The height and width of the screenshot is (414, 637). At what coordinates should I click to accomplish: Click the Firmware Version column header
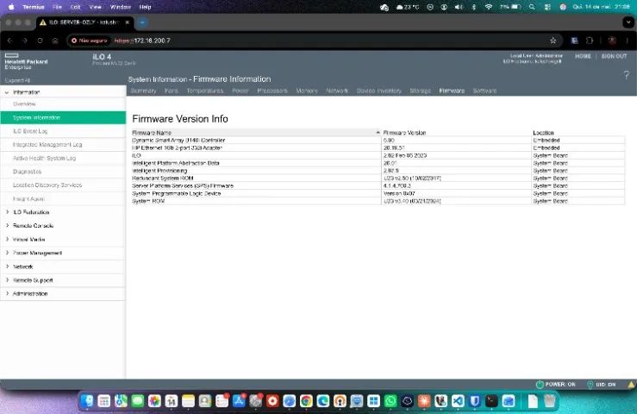coord(456,133)
